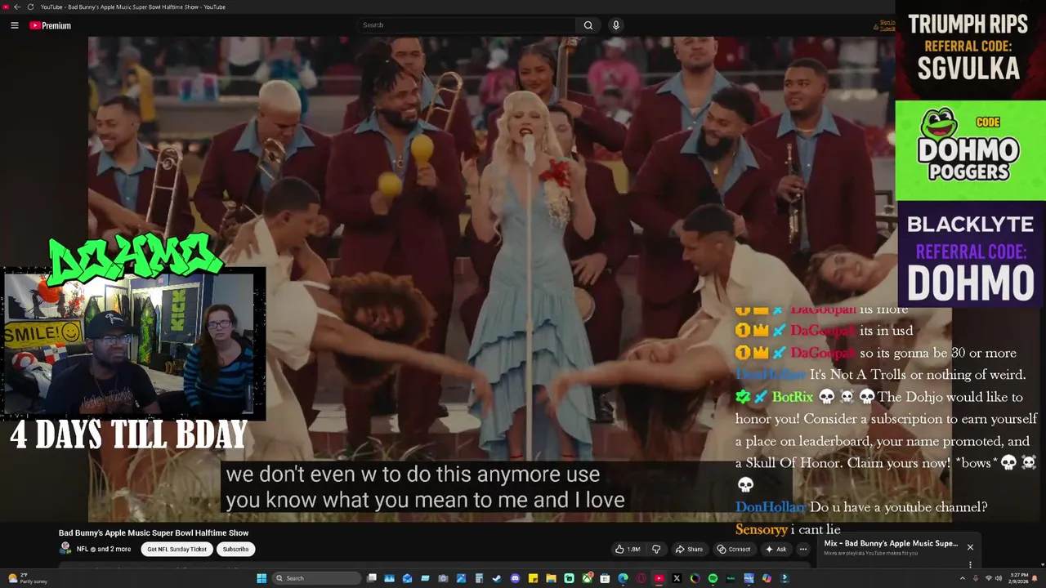
Task: Go to the YouTube Premium home logo
Action: (x=50, y=25)
